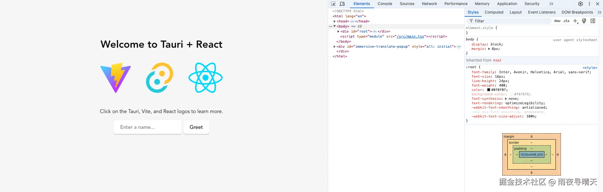Image resolution: width=603 pixels, height=192 pixels.
Task: Close the DevTools panel
Action: 598,4
